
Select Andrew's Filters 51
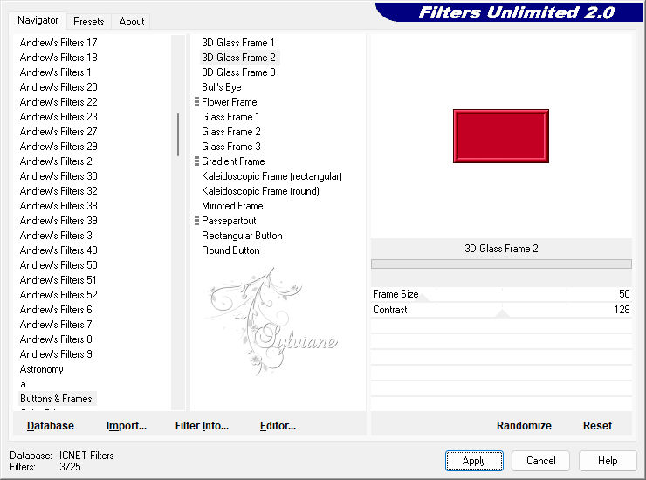coord(58,280)
